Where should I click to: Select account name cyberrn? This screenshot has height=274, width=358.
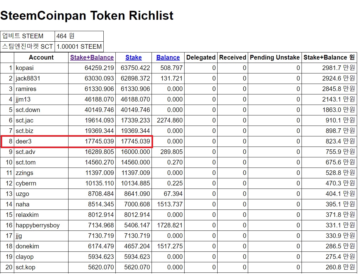point(26,183)
